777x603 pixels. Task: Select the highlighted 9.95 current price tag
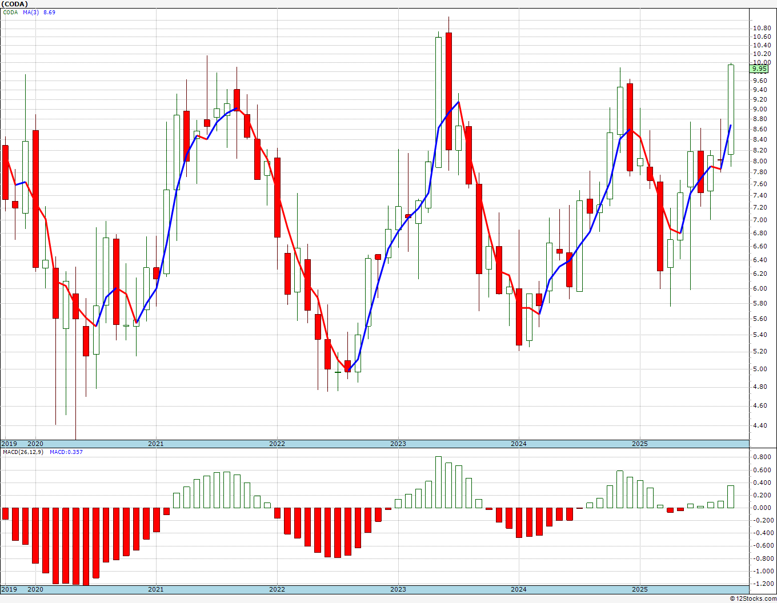(x=759, y=69)
